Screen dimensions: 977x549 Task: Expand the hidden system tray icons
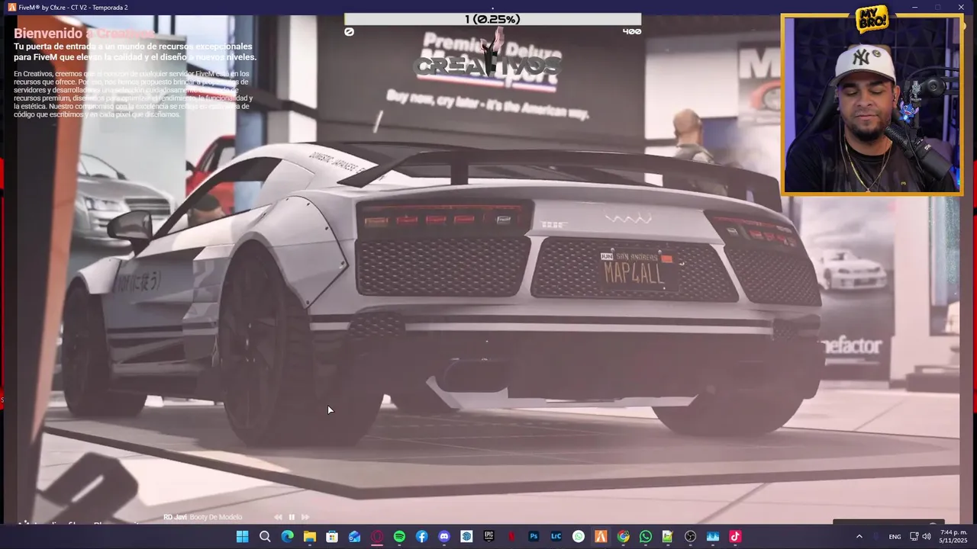(x=859, y=537)
